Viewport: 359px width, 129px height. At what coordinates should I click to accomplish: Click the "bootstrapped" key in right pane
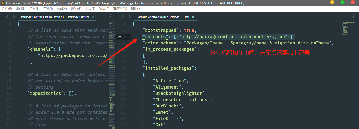[161, 30]
